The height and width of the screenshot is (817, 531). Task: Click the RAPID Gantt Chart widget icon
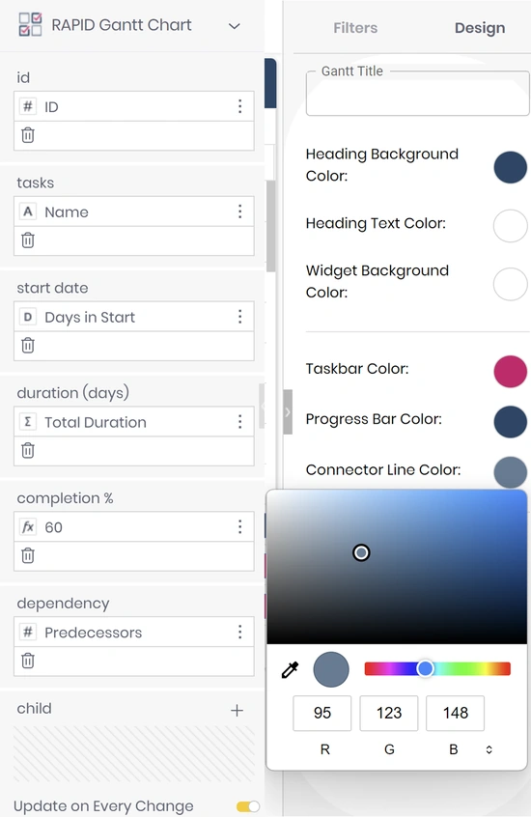[30, 24]
